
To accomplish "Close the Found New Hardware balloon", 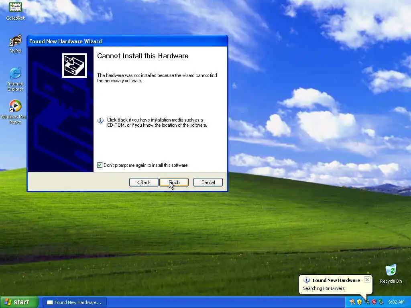I will click(x=367, y=280).
